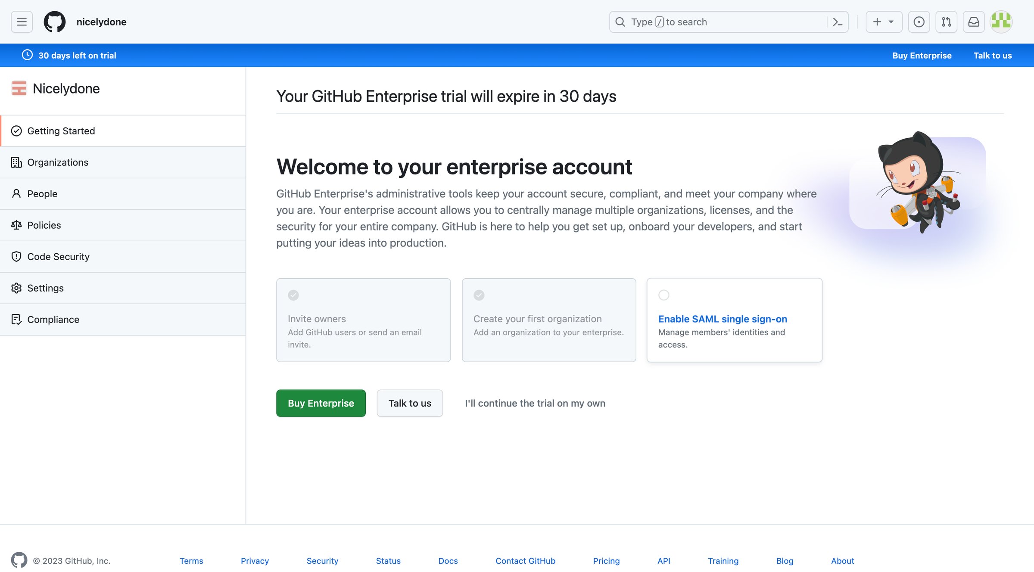Open the Issues icon in header

[919, 22]
